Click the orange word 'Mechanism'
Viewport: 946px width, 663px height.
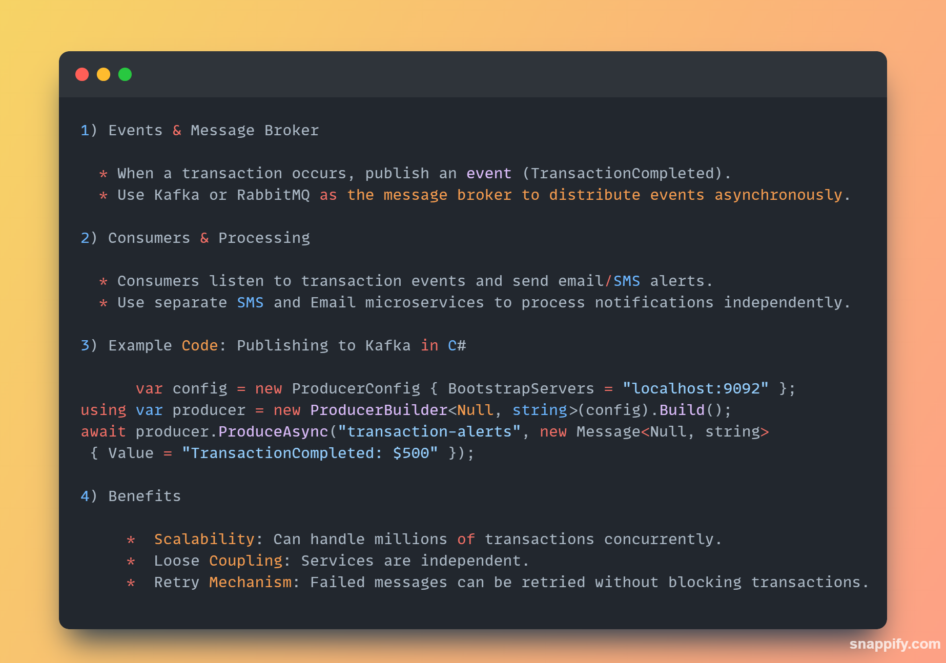[x=250, y=582]
